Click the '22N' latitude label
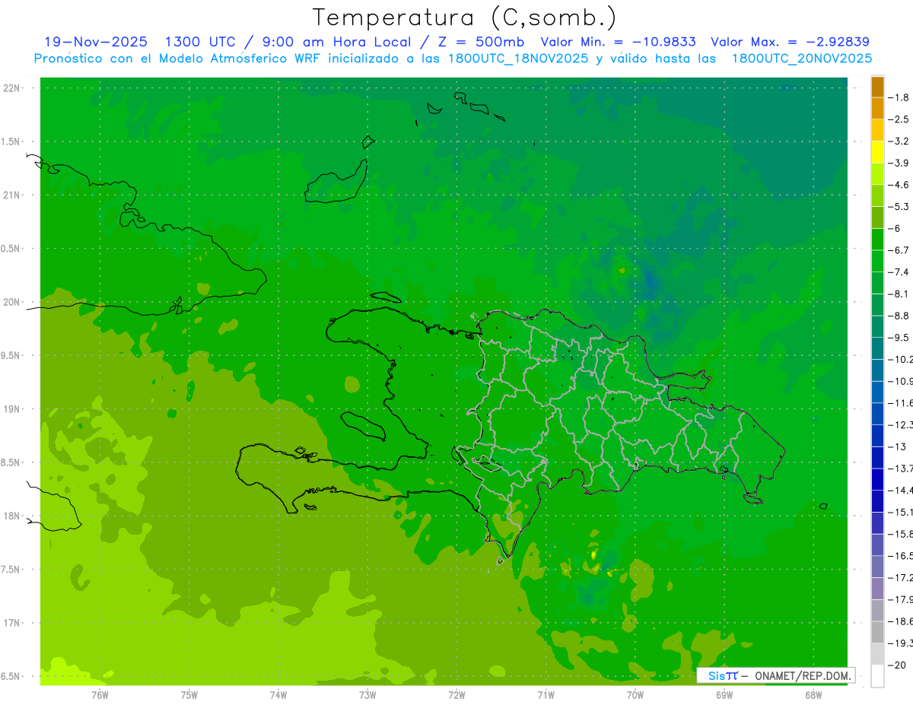Image resolution: width=913 pixels, height=705 pixels. tap(13, 88)
